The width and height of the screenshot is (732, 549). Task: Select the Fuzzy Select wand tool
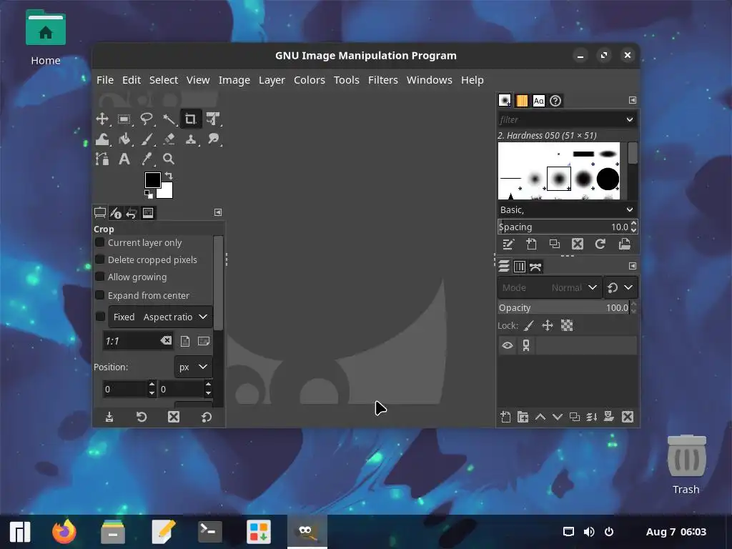169,119
